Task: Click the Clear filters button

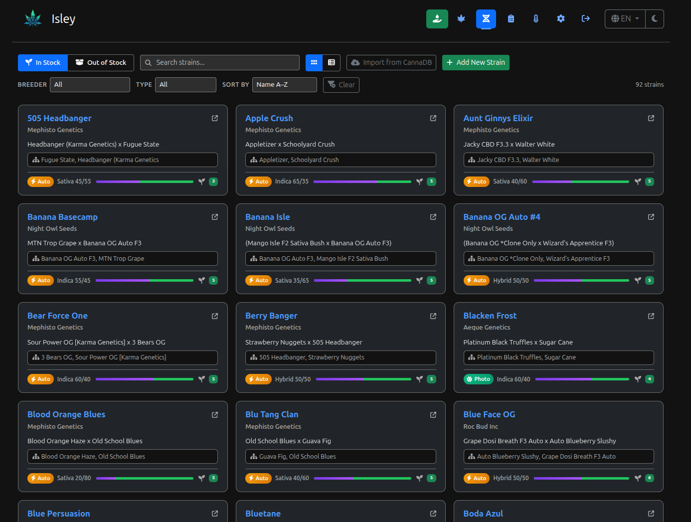Action: pyautogui.click(x=341, y=85)
